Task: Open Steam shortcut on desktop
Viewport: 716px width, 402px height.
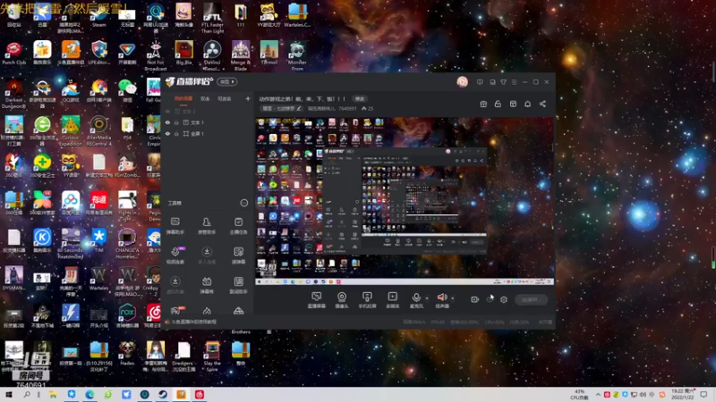Action: tap(98, 15)
